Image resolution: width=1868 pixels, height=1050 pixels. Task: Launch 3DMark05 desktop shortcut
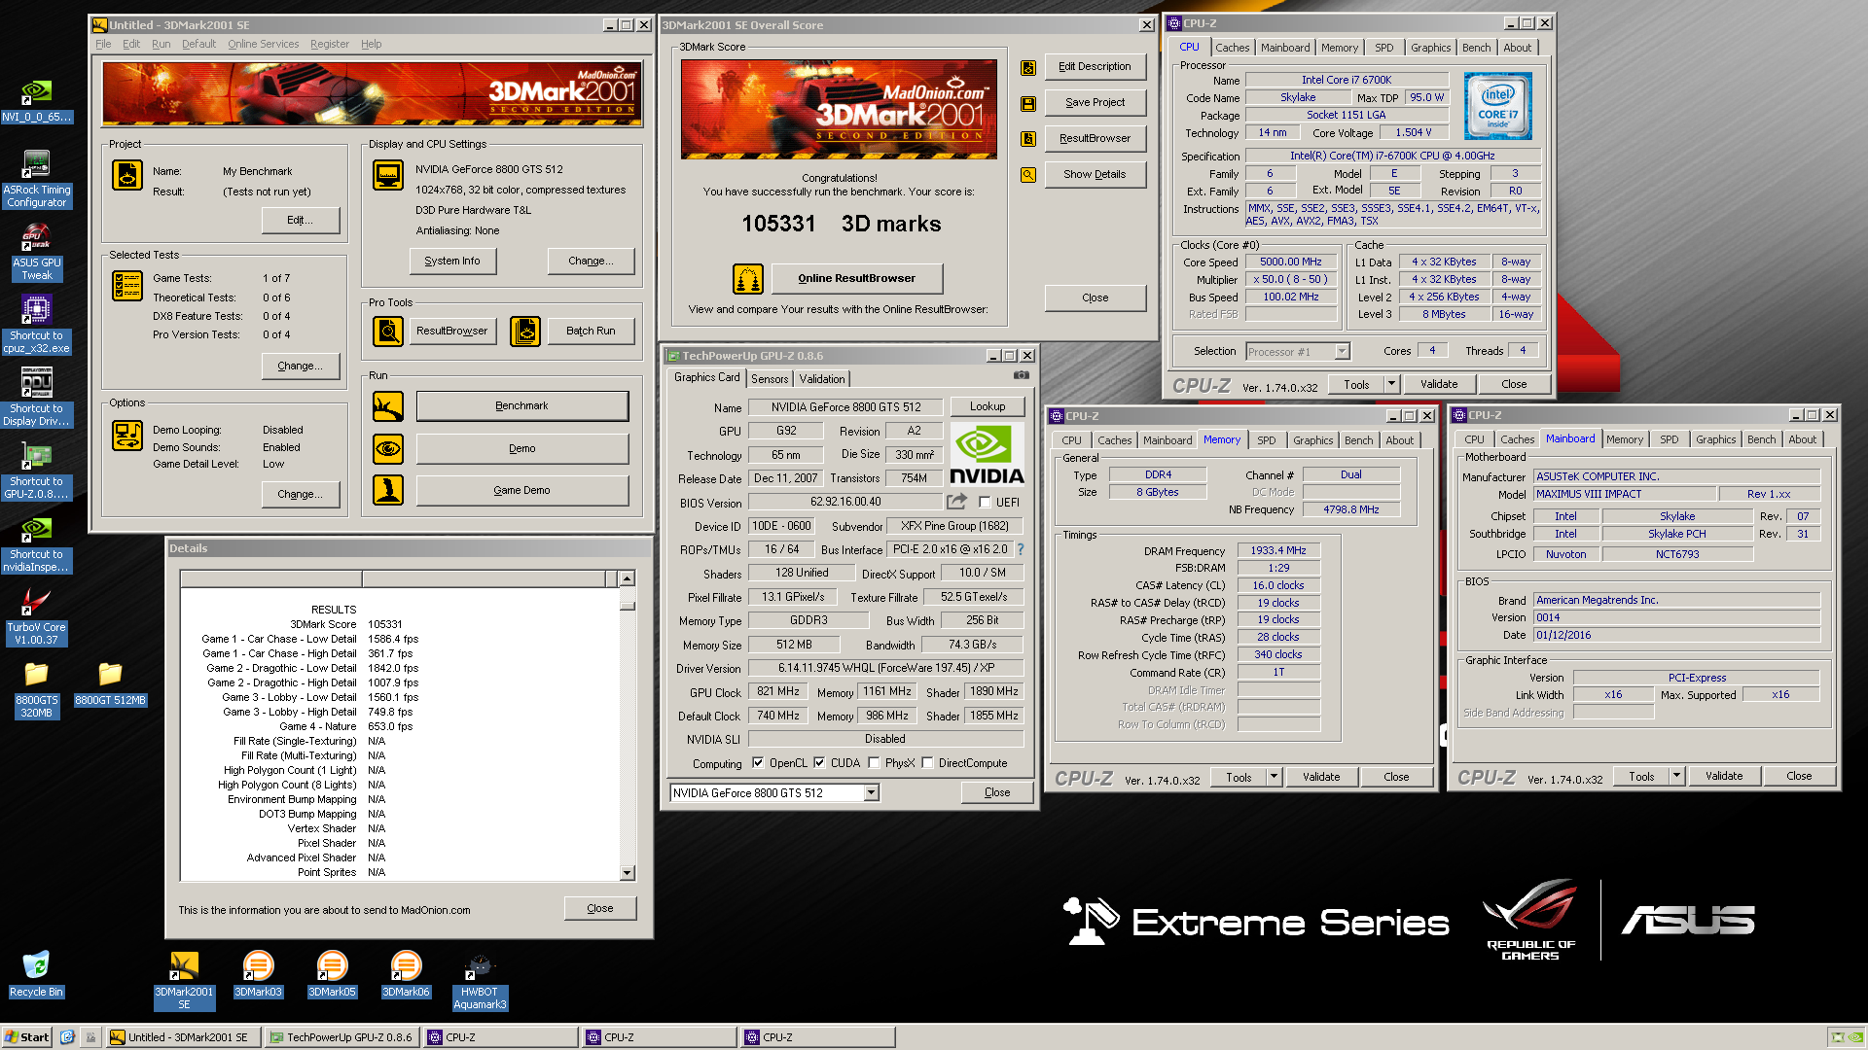tap(332, 975)
